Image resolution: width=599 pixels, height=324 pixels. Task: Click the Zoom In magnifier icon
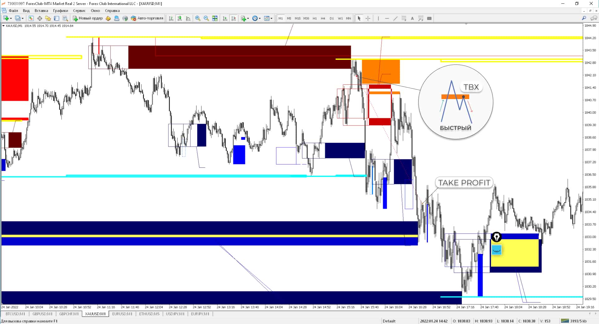[197, 18]
